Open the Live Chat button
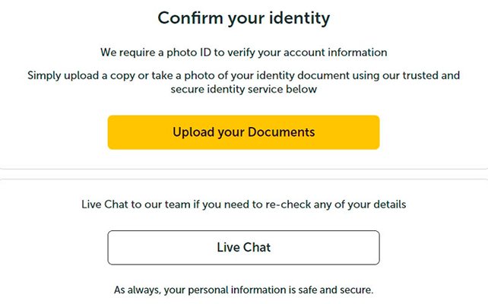The image size is (488, 304). click(243, 248)
